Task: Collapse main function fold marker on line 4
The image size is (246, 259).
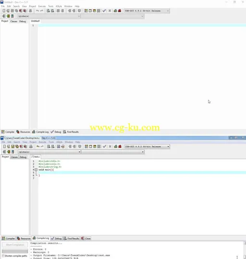Action: (x=36, y=169)
